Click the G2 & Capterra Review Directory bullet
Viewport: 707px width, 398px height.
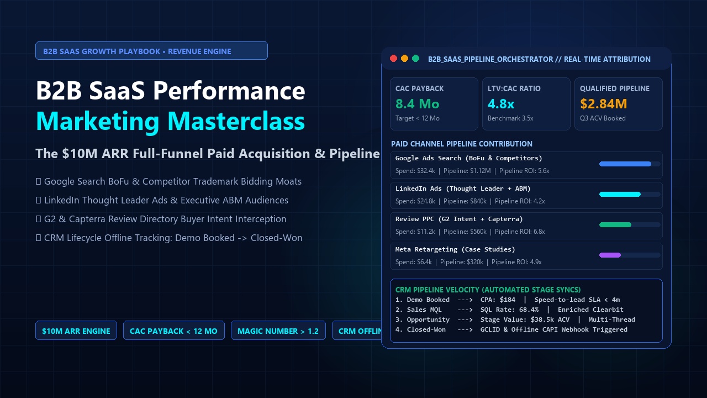(x=161, y=219)
